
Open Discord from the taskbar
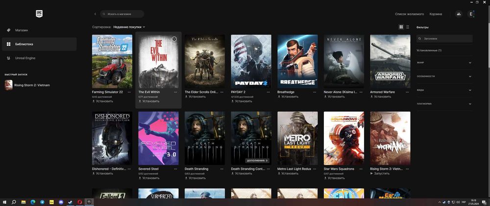click(x=61, y=202)
